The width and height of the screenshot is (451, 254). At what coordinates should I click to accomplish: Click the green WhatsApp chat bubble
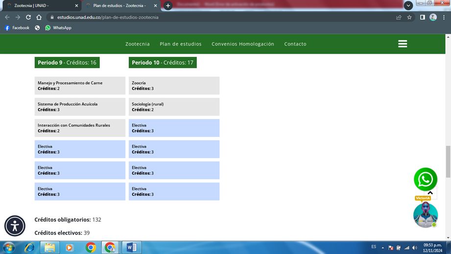(x=425, y=179)
